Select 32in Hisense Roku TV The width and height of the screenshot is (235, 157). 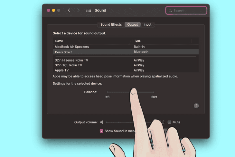point(126,60)
